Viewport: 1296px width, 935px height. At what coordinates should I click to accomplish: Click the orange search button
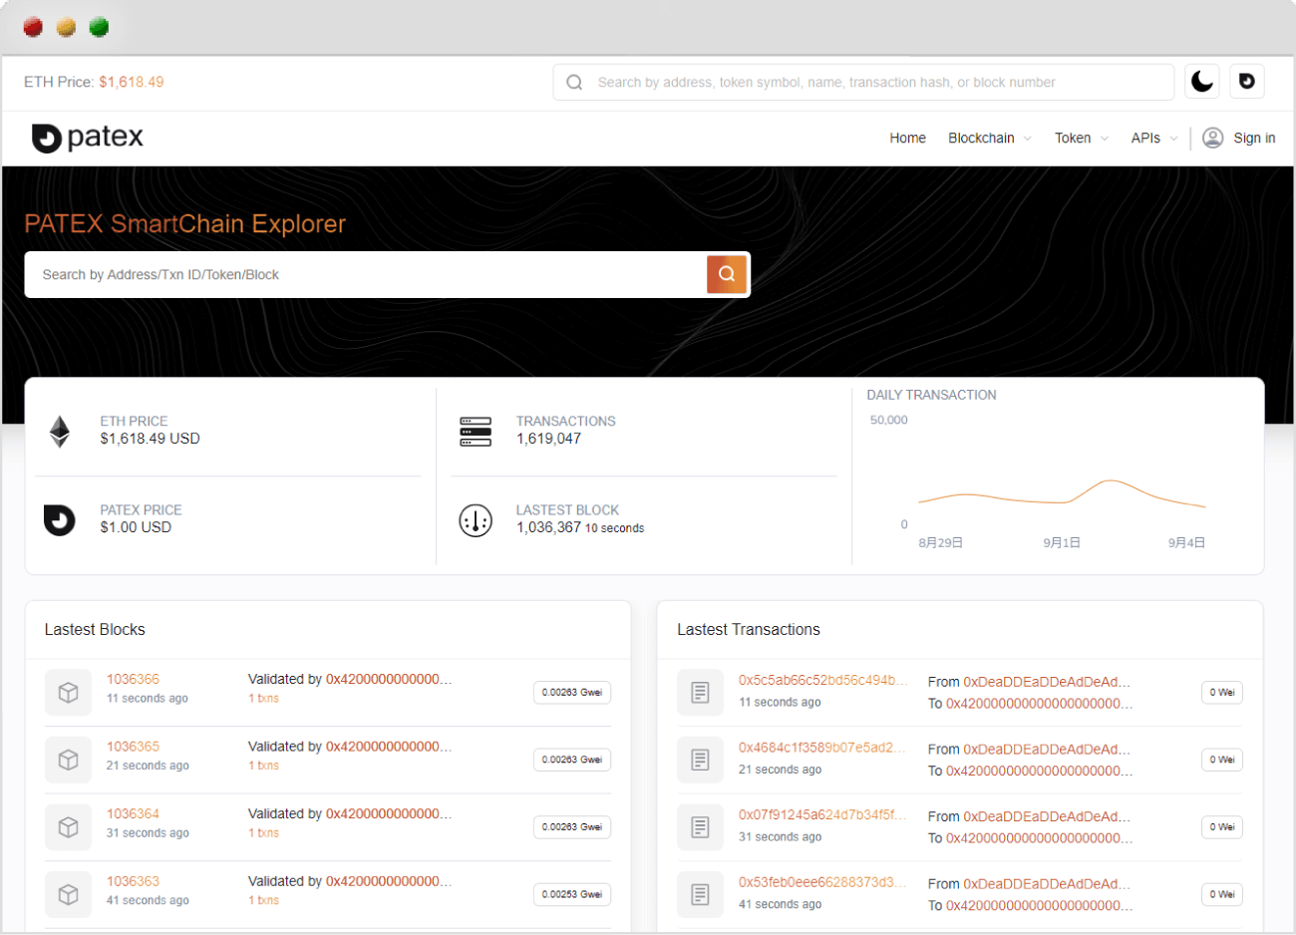[727, 274]
